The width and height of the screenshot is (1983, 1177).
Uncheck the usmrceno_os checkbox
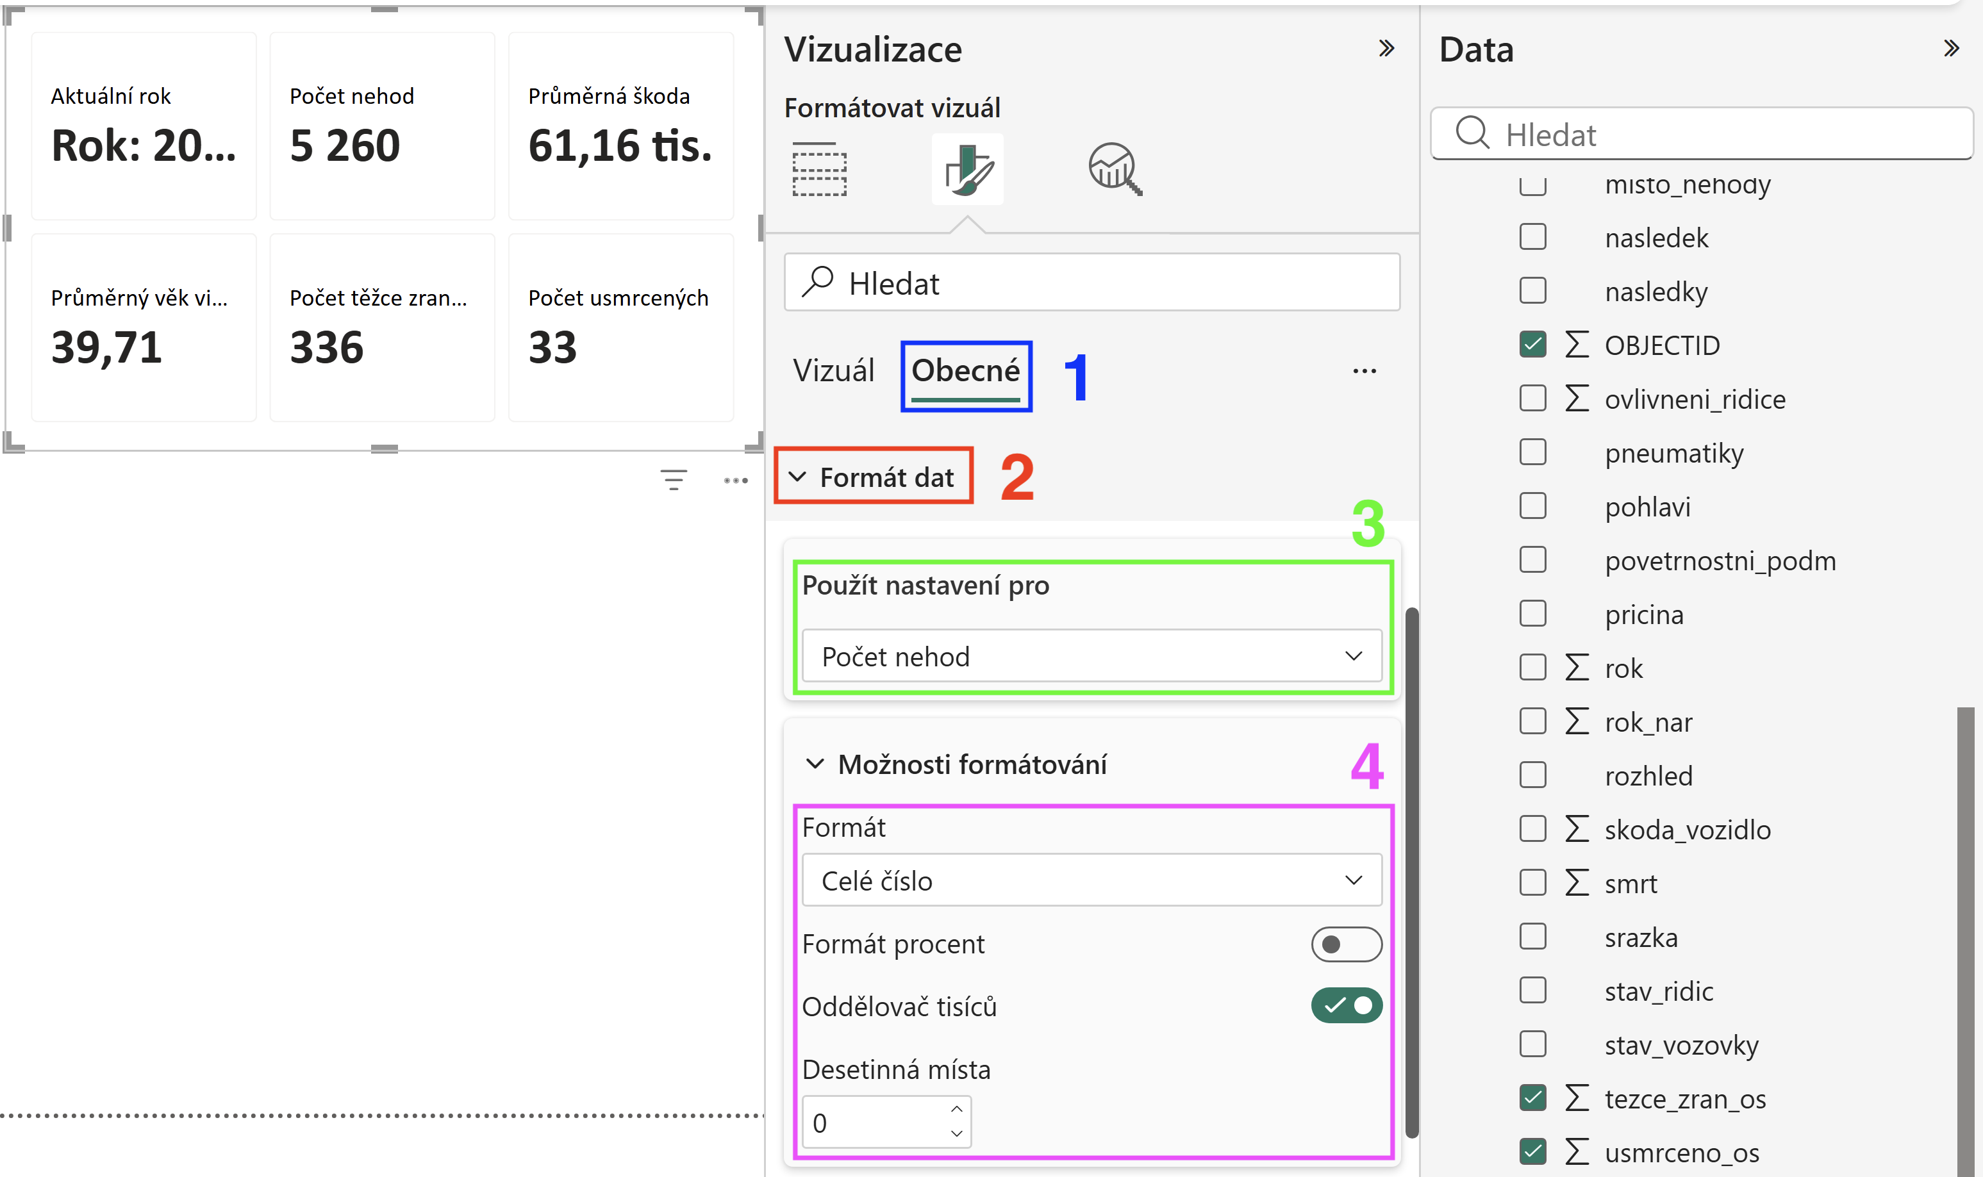pos(1532,1151)
